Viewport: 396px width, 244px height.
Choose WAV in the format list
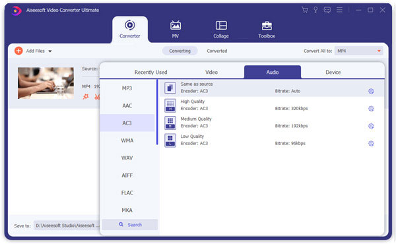(x=127, y=158)
